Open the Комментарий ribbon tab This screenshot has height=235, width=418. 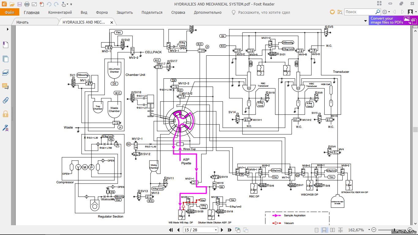(60, 13)
